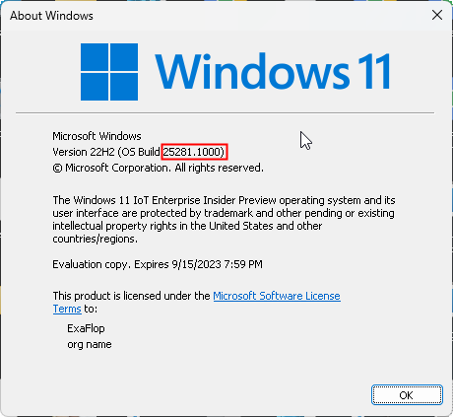
Task: Click the 'About Windows' title bar text
Action: (x=51, y=16)
